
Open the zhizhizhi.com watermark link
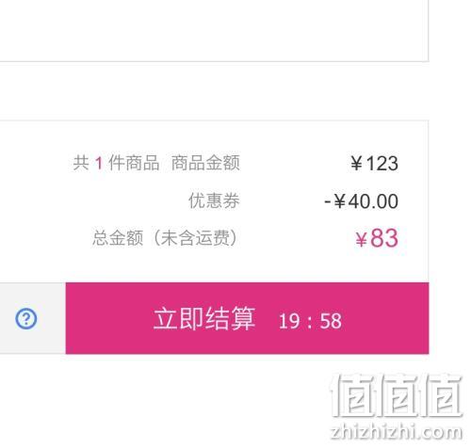pos(397,431)
